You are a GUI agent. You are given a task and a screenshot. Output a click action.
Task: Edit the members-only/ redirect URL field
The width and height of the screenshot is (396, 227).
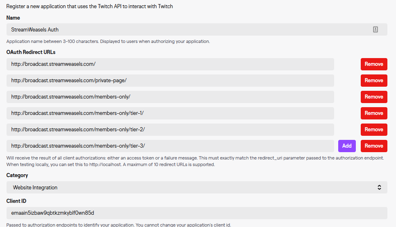[x=170, y=97]
